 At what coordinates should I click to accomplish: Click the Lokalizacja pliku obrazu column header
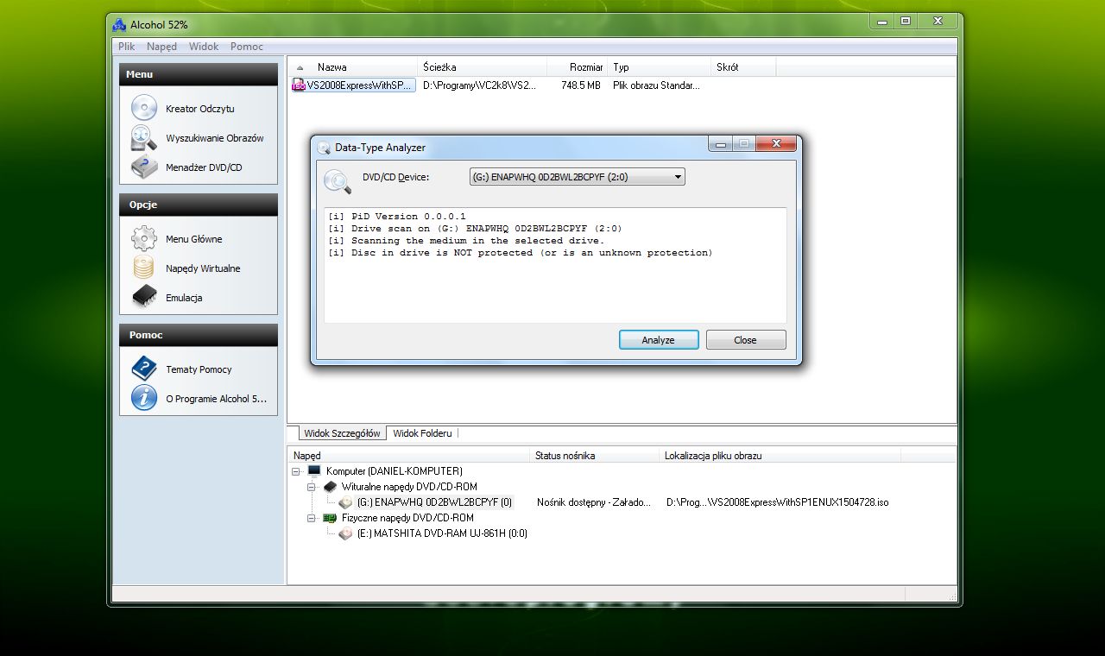pyautogui.click(x=780, y=456)
